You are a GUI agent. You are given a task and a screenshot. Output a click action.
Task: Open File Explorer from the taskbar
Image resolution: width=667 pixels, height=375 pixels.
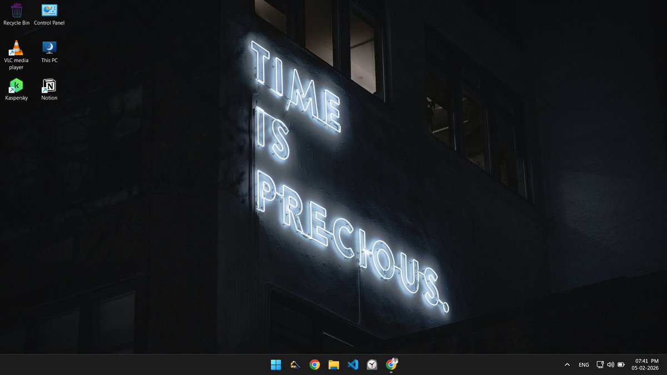pyautogui.click(x=333, y=364)
